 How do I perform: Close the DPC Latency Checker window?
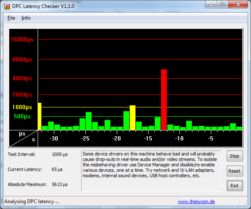pyautogui.click(x=238, y=4)
